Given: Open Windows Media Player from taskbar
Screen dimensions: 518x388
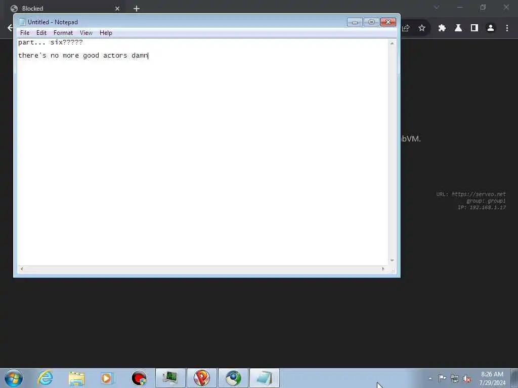Looking at the screenshot, I should pos(107,378).
